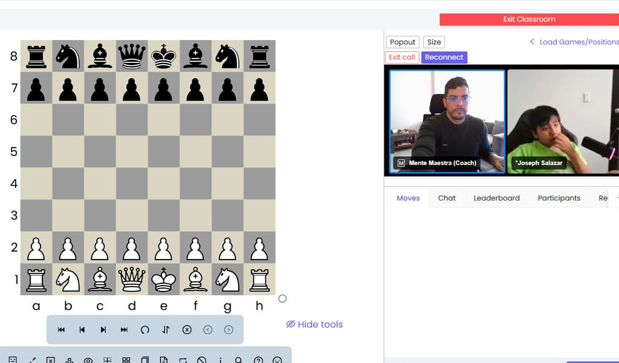Open the Size options

tap(434, 42)
